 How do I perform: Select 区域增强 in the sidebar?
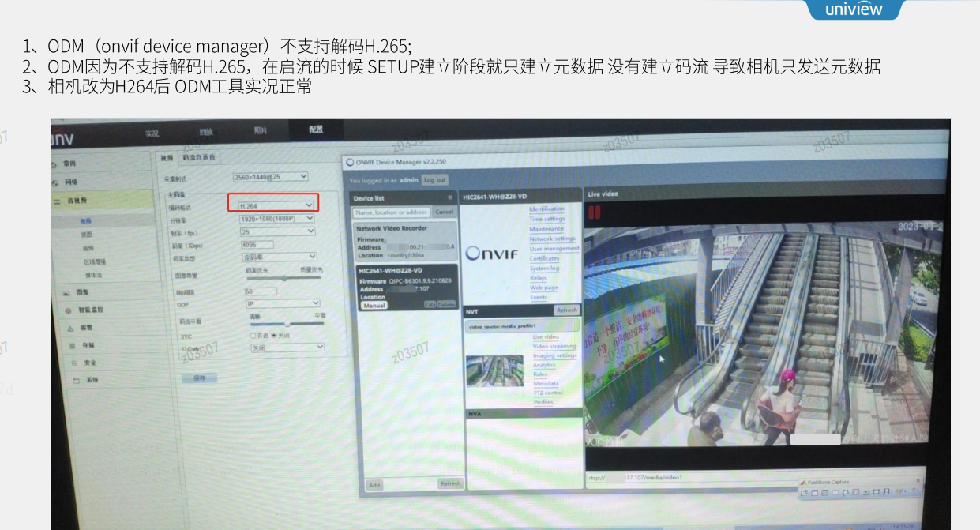(x=94, y=261)
